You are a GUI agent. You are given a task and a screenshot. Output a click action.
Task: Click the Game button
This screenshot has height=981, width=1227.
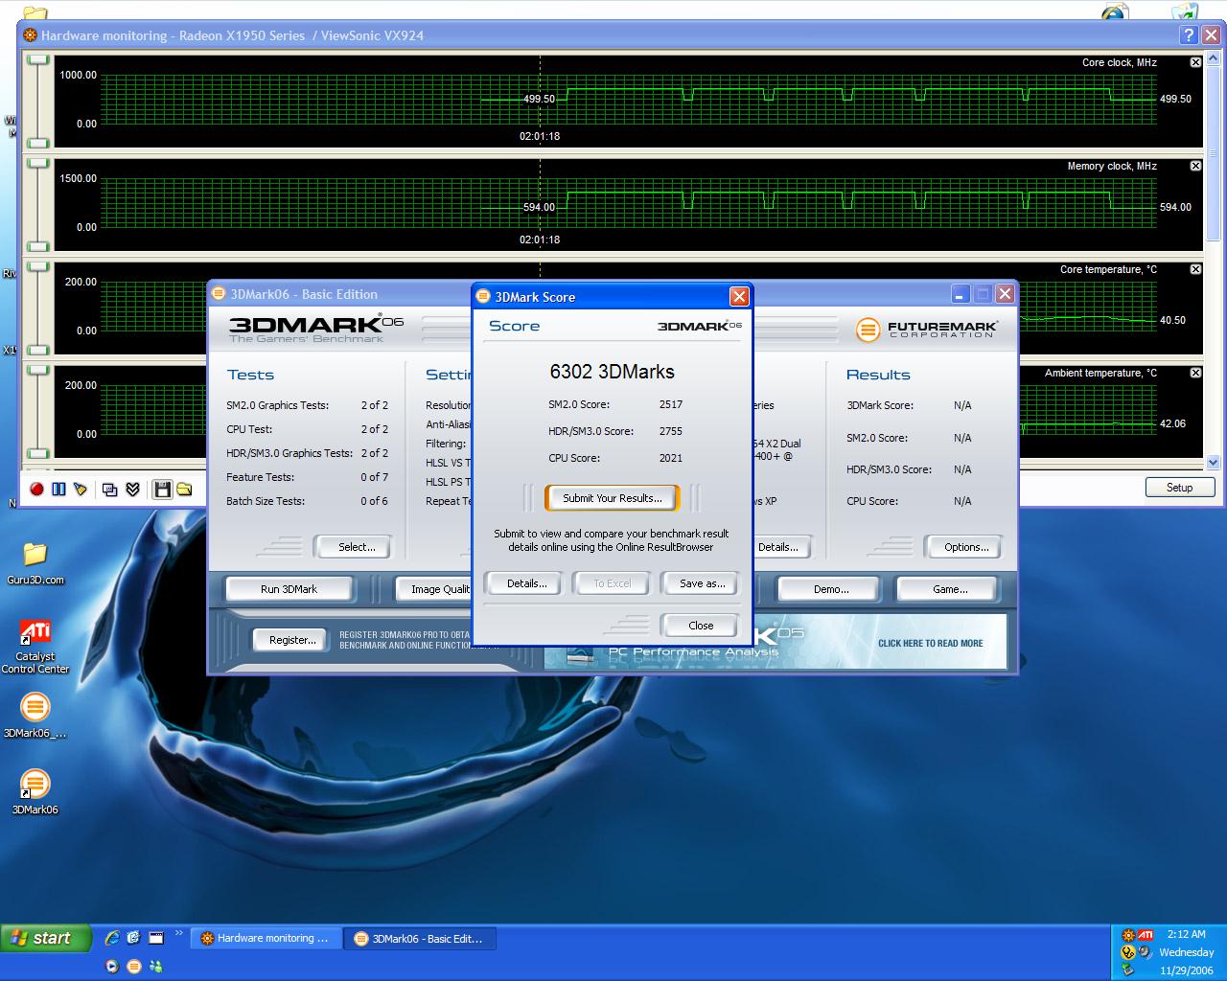point(949,589)
